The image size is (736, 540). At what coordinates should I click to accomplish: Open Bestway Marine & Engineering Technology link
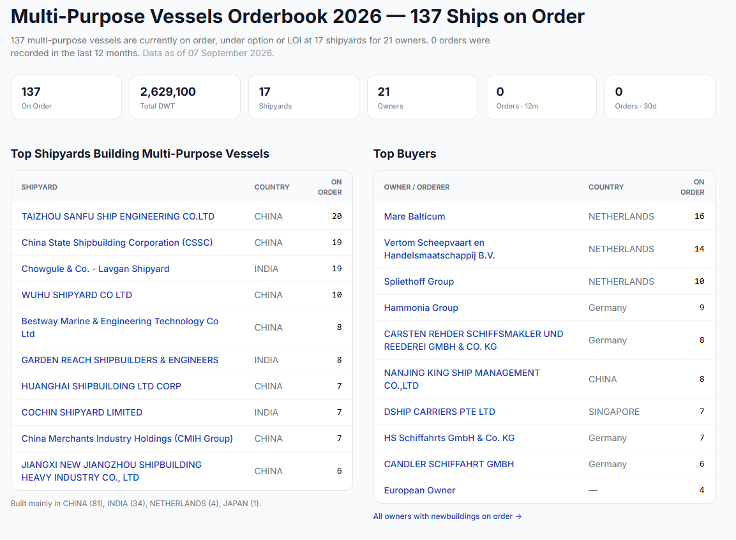[120, 327]
